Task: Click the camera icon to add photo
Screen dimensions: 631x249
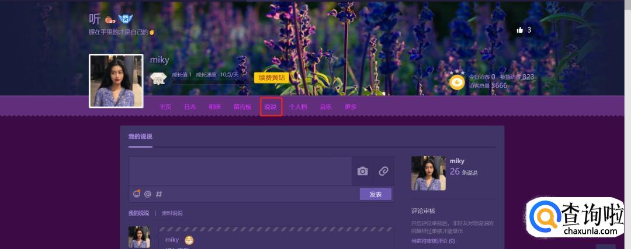Action: point(363,171)
